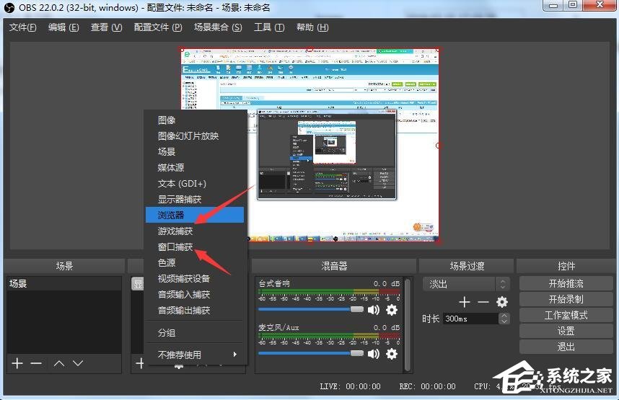The width and height of the screenshot is (619, 400).
Task: Open 设置 from the controls panel
Action: click(x=566, y=331)
